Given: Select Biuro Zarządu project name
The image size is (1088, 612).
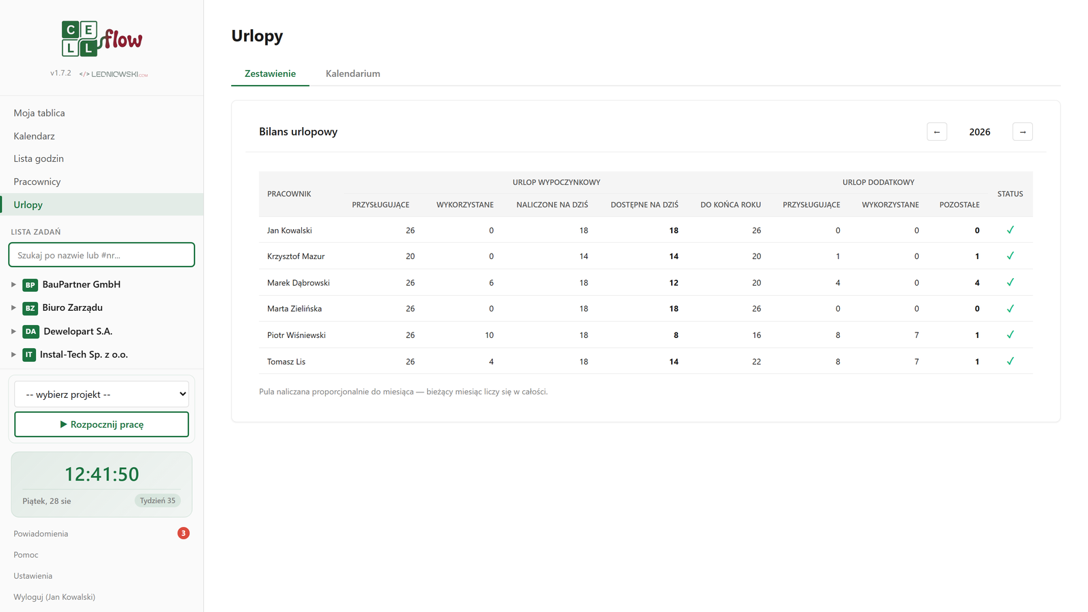Looking at the screenshot, I should [73, 308].
